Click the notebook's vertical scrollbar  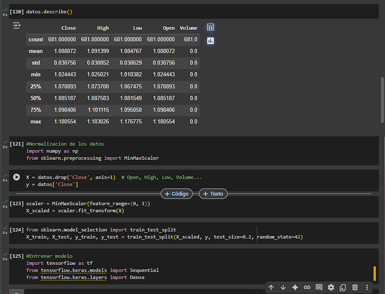click(382, 100)
